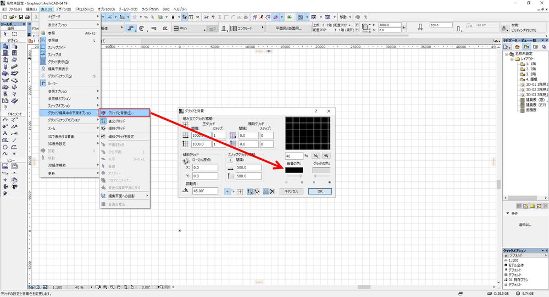
Task: Click navigator view map house icon
Action: (526, 47)
